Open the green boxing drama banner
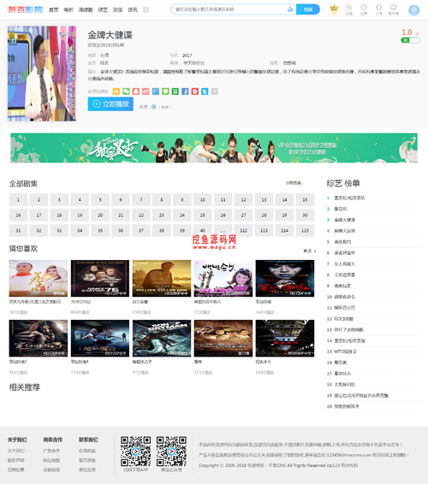The height and width of the screenshot is (484, 428). [x=214, y=148]
